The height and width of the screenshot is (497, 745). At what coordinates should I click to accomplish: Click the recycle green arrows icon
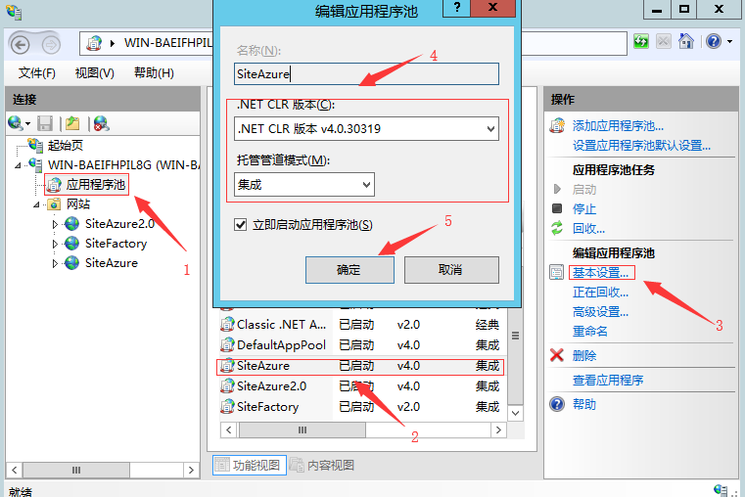pyautogui.click(x=556, y=228)
